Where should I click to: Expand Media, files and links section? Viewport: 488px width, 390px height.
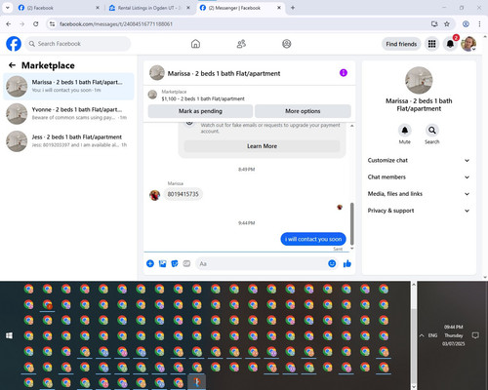click(x=419, y=194)
